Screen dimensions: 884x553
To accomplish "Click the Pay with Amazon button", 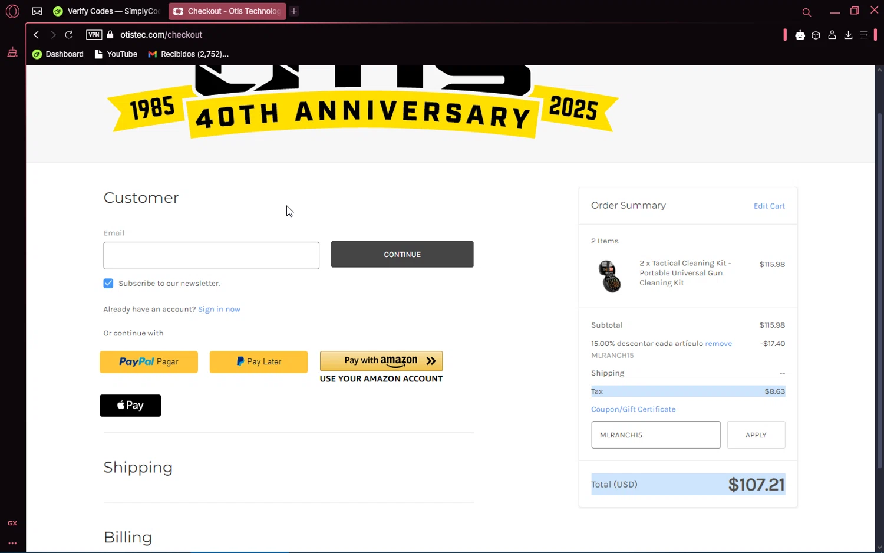I will click(381, 361).
